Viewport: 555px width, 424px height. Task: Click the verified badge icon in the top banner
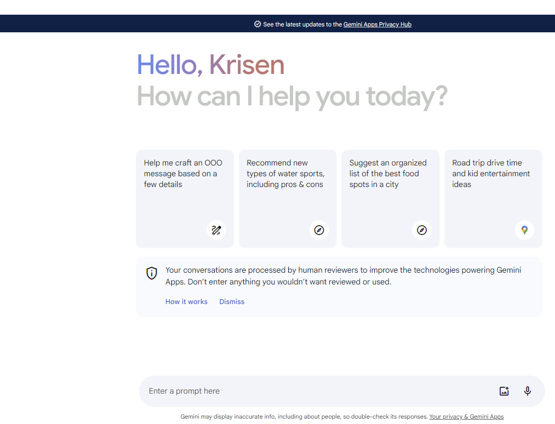257,24
